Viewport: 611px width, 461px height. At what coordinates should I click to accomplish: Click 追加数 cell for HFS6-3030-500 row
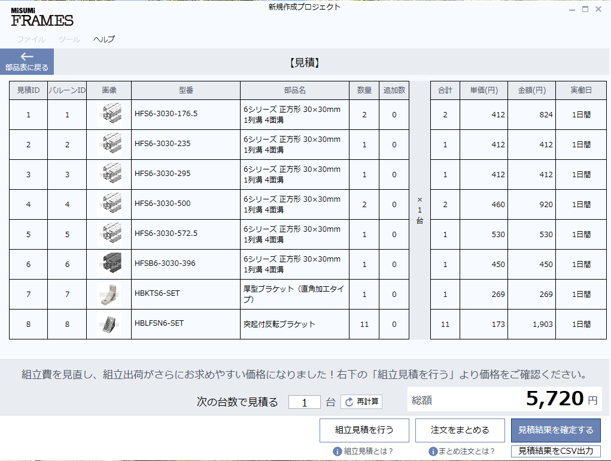394,204
